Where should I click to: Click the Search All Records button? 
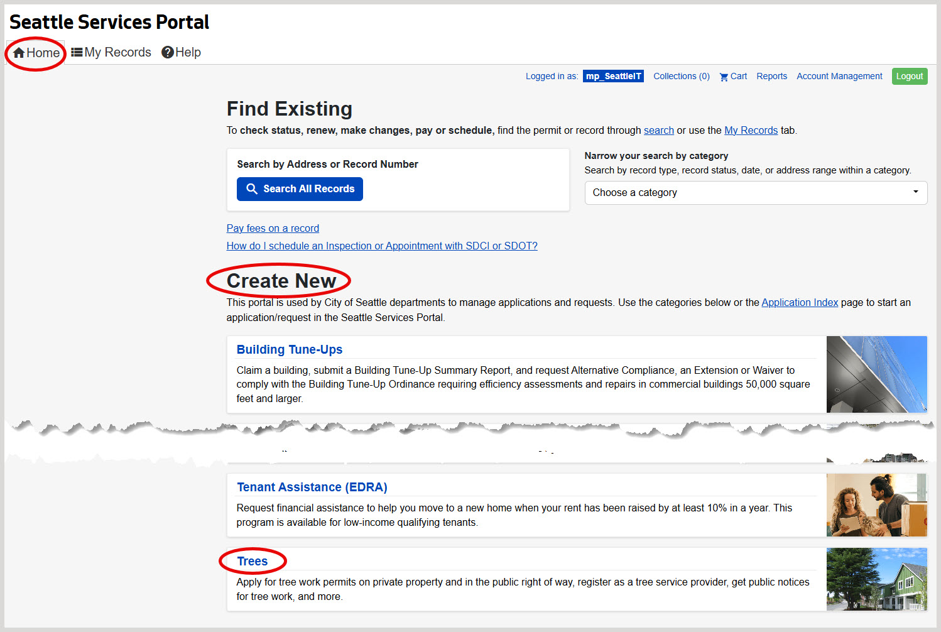[300, 189]
